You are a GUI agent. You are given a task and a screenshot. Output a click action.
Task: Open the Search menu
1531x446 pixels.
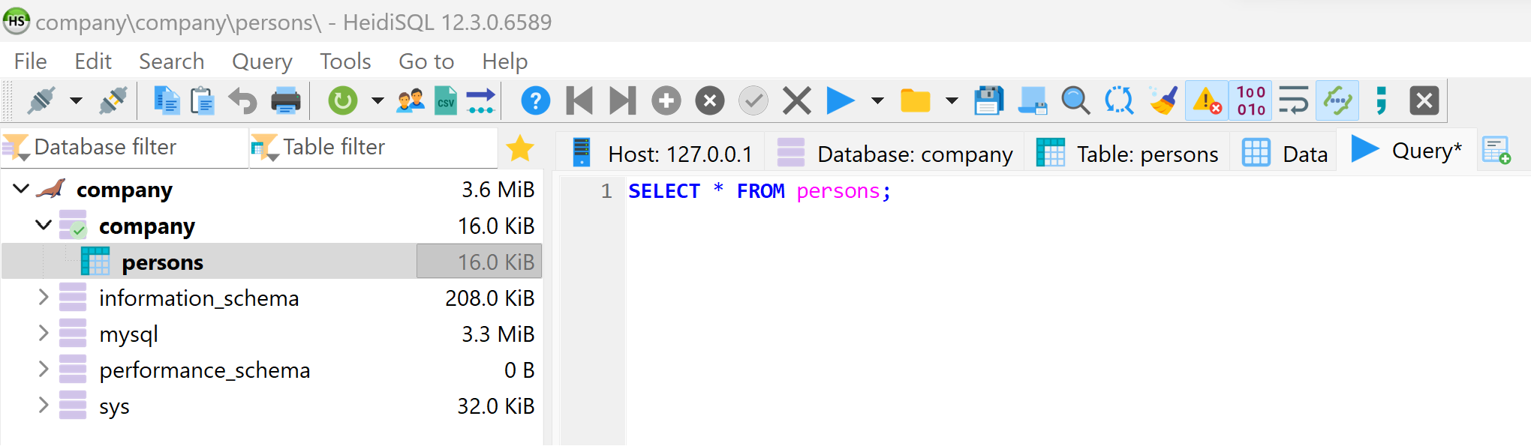[x=171, y=61]
